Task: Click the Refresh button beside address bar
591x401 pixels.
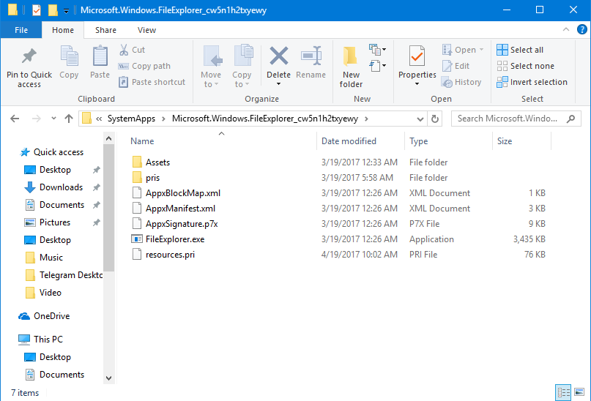Action: [434, 119]
